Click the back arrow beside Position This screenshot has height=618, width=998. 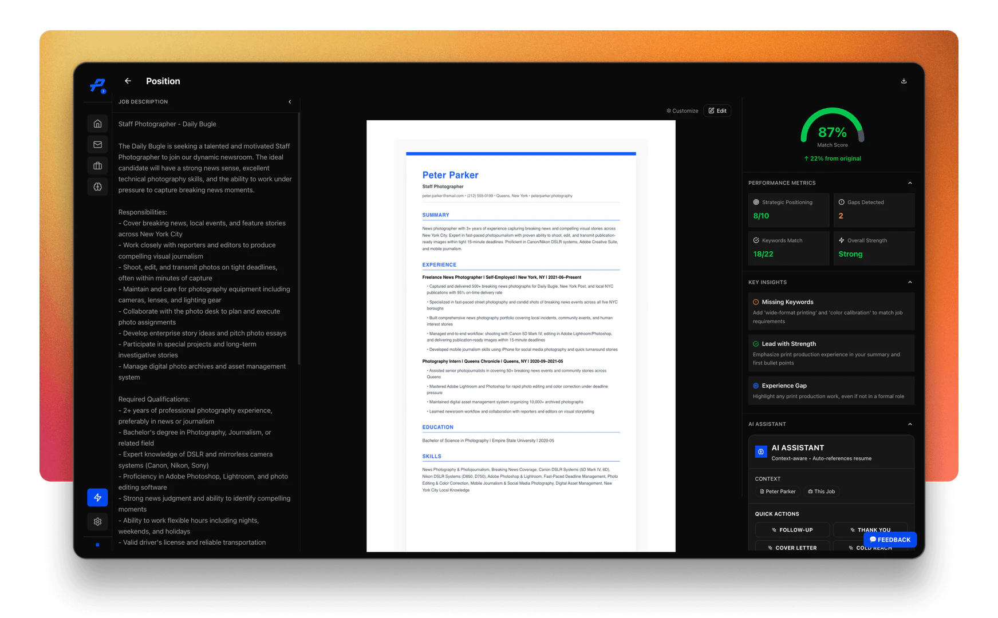click(128, 81)
